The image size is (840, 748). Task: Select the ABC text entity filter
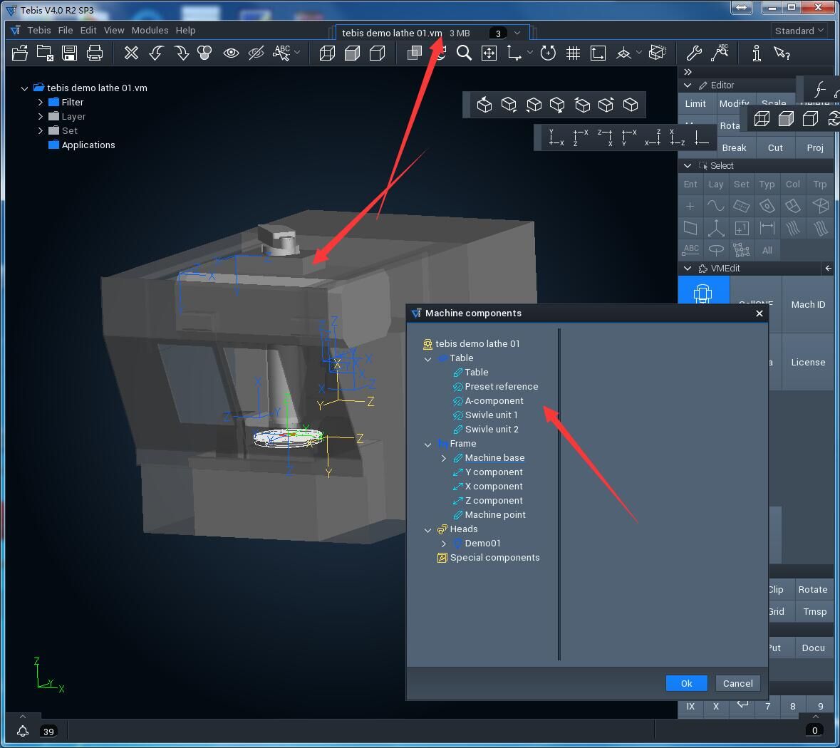pyautogui.click(x=691, y=250)
